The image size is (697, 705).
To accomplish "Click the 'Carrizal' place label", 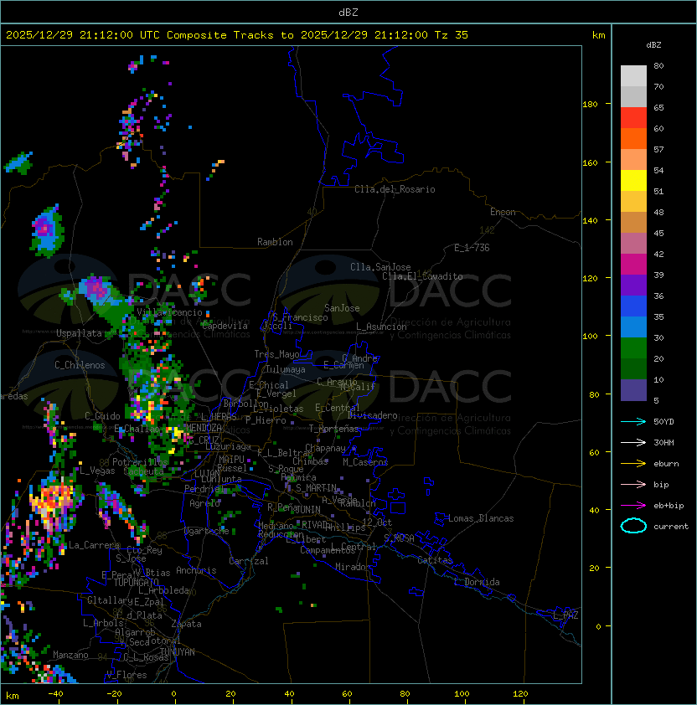I will tap(249, 561).
